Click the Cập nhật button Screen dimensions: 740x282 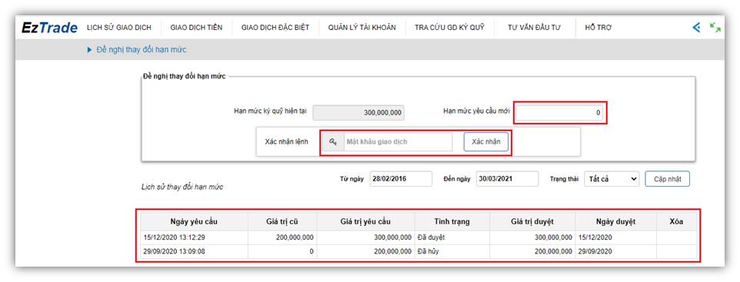pos(667,179)
